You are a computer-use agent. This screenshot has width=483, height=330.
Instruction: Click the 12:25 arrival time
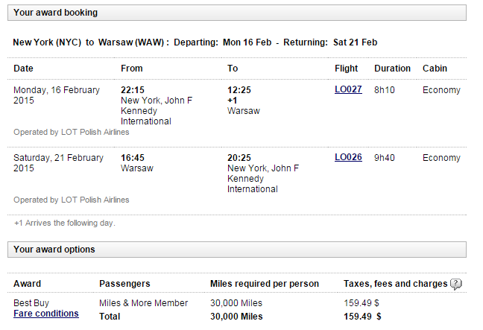239,90
